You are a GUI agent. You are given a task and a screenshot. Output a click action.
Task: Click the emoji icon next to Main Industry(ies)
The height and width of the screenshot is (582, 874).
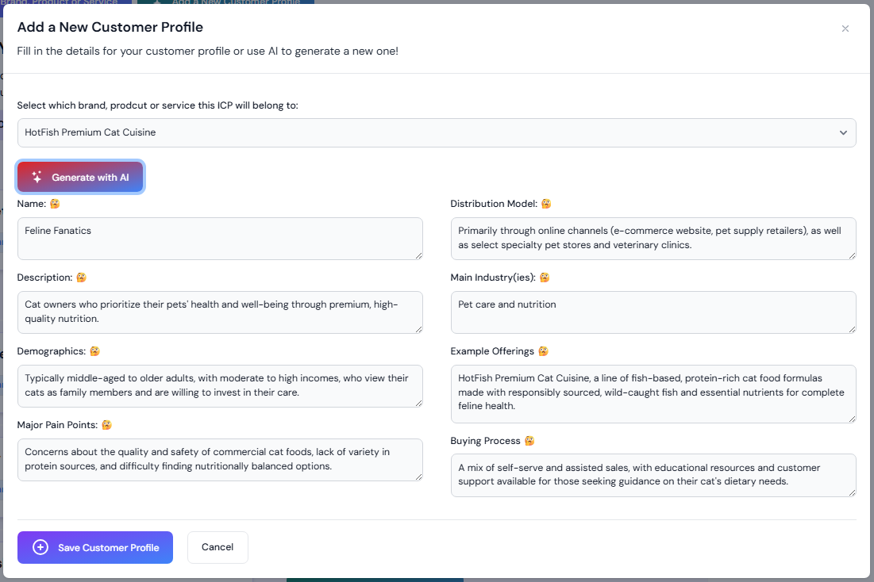(545, 278)
